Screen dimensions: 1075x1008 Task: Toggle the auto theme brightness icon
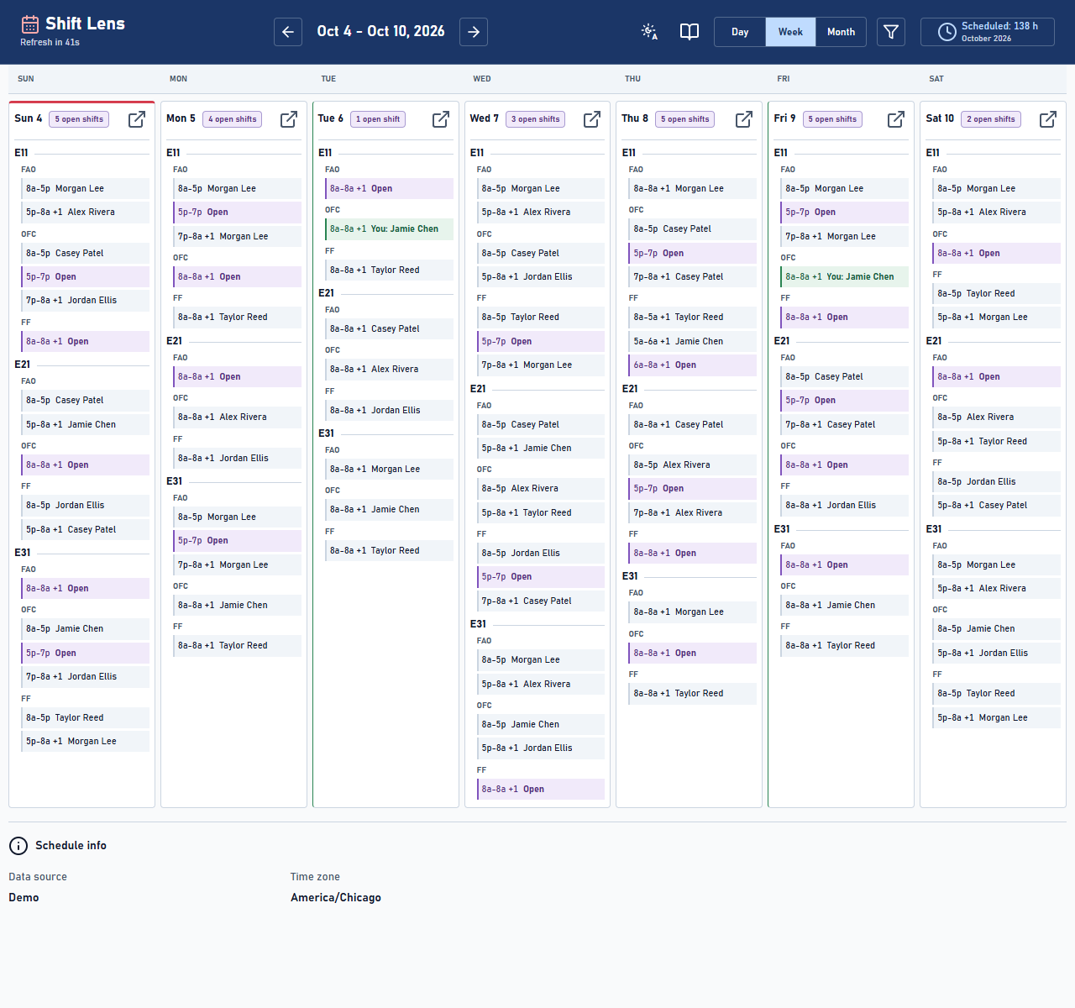649,32
